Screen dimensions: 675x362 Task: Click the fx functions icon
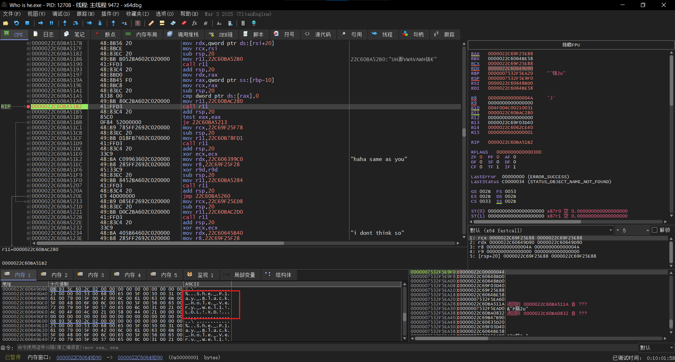(x=194, y=23)
